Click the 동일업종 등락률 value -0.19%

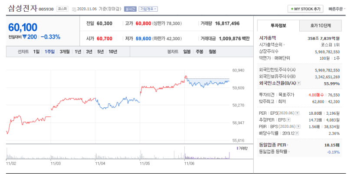click(x=333, y=152)
